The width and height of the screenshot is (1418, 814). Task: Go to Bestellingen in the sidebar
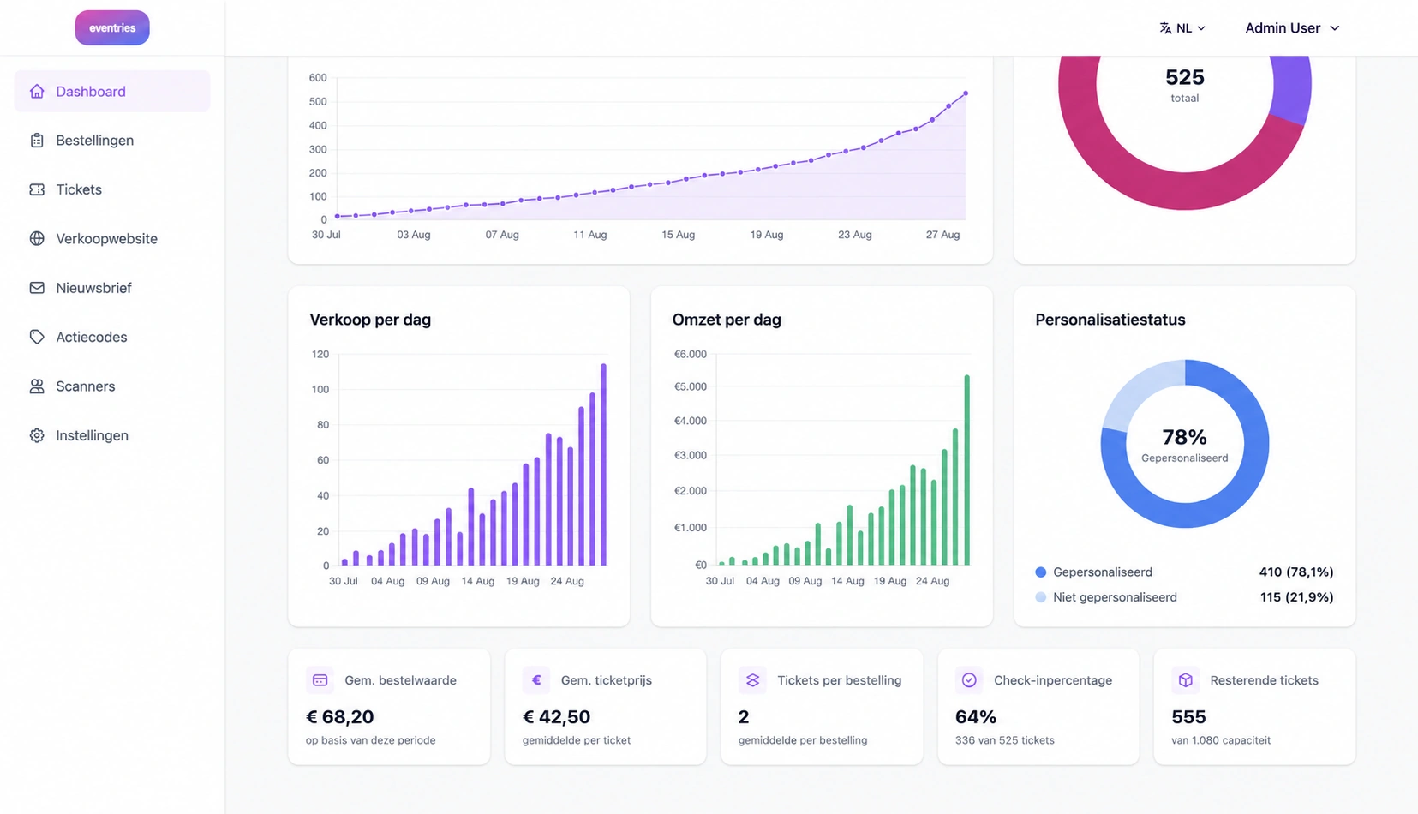[112, 141]
